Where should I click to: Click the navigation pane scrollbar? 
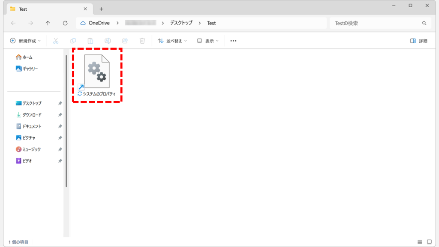66,121
